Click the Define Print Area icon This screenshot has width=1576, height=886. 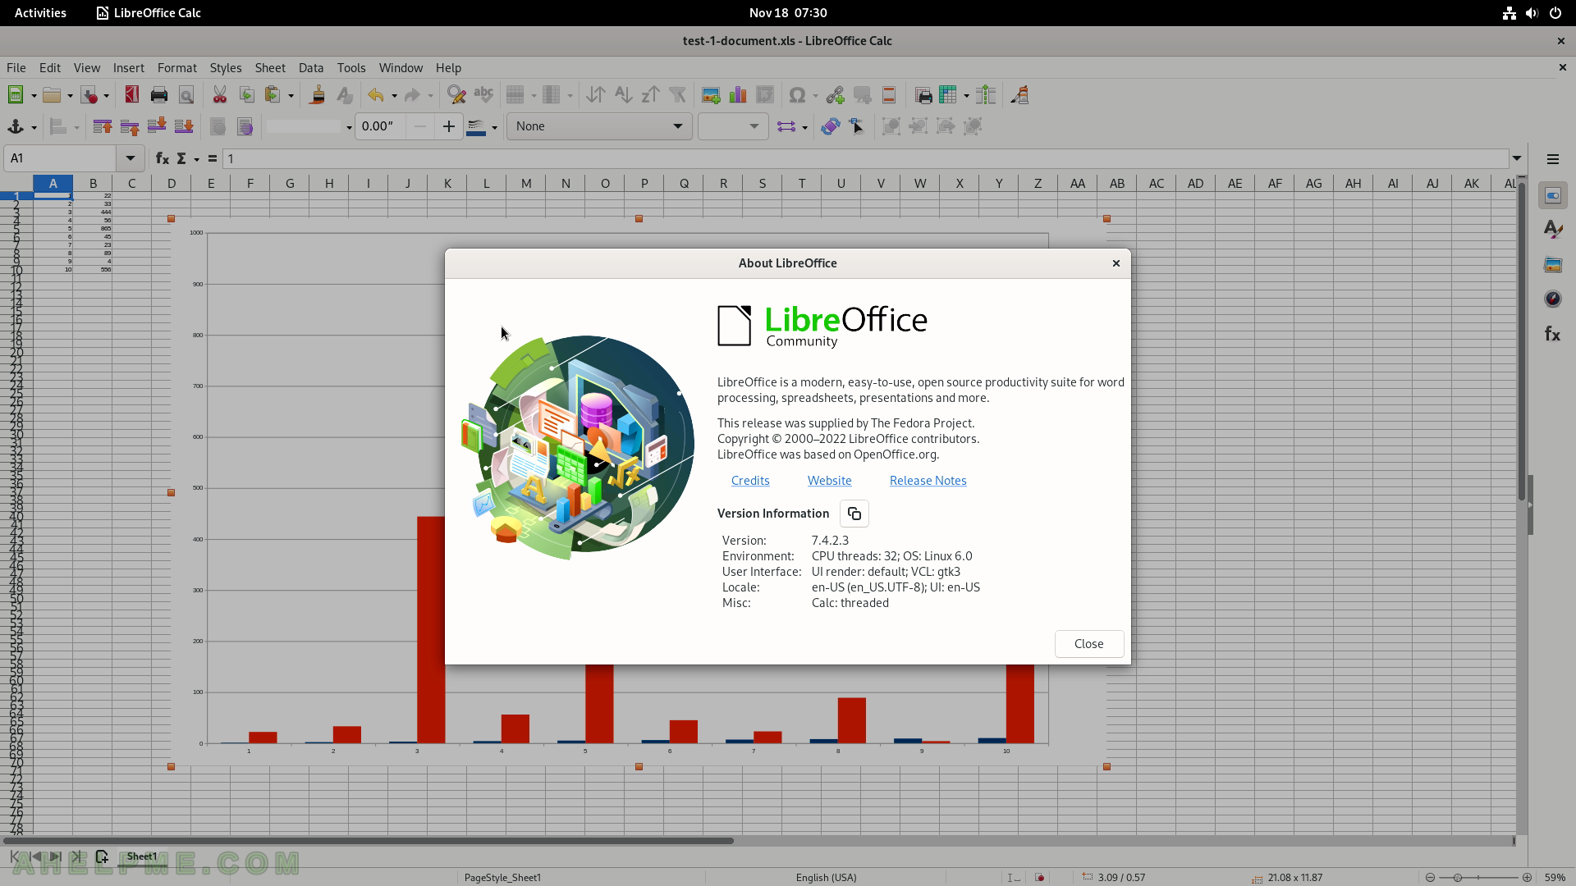(923, 95)
